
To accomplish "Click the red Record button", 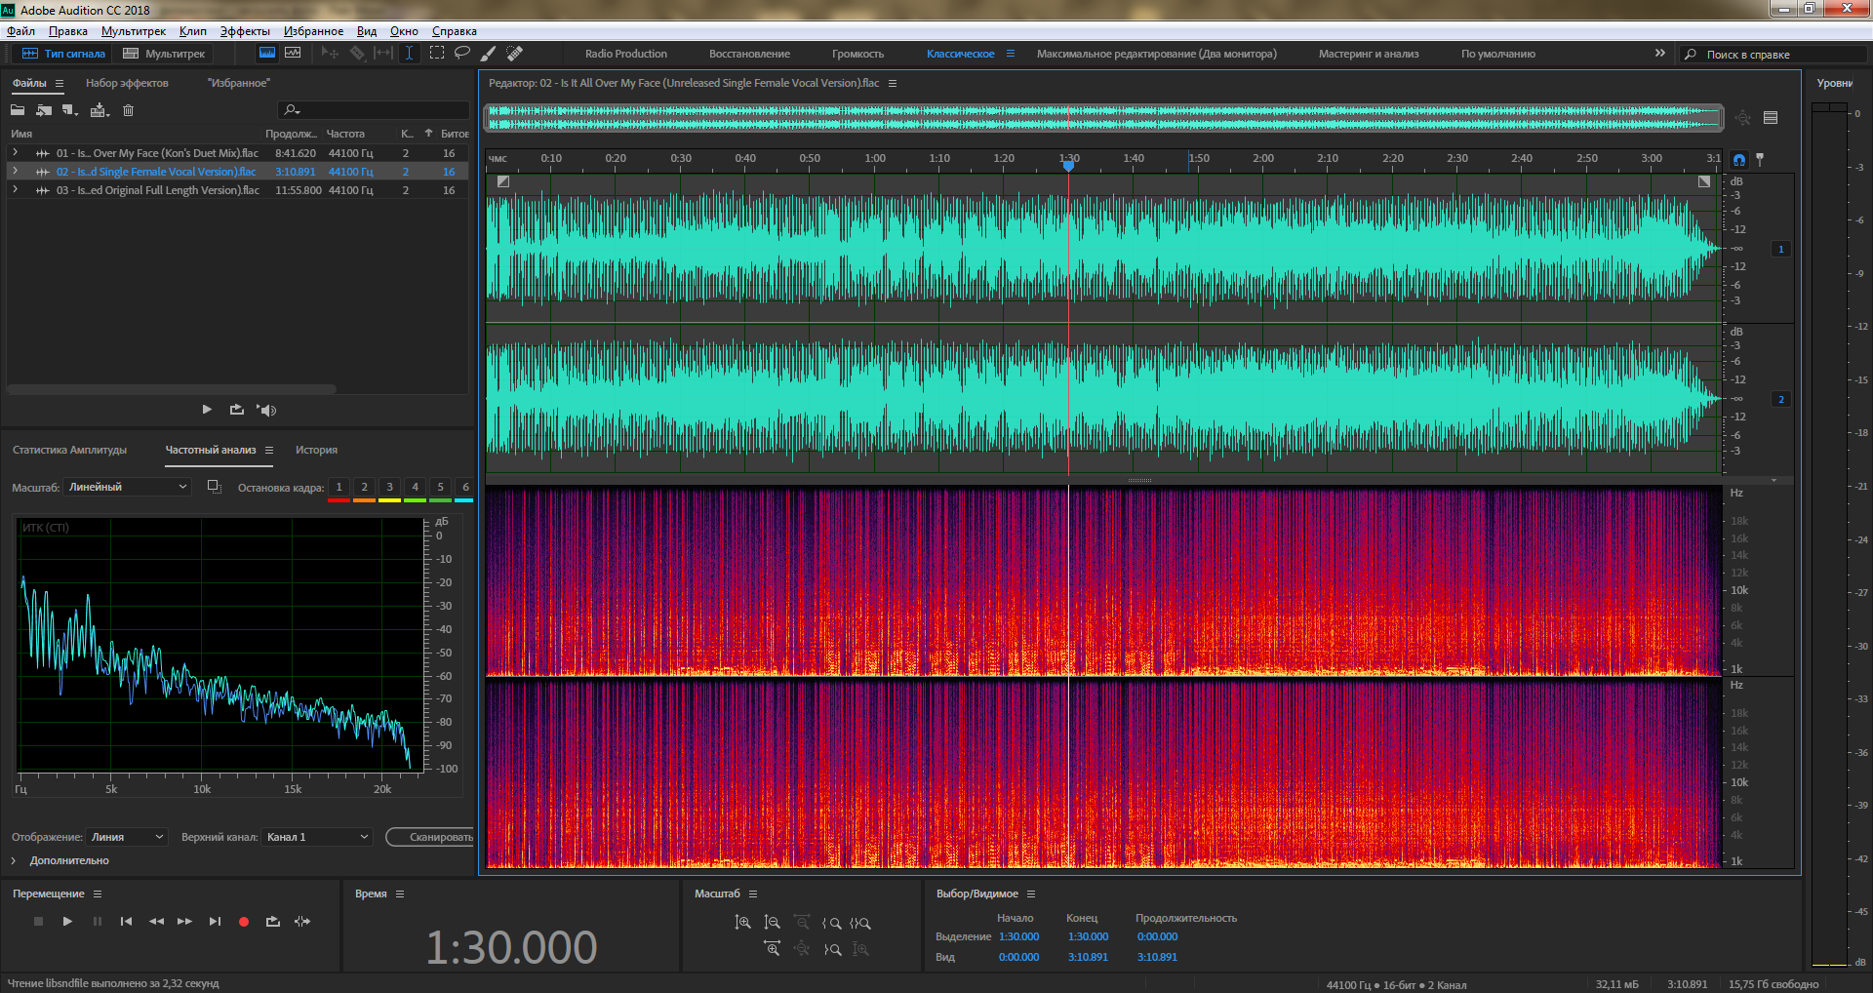I will point(244,921).
